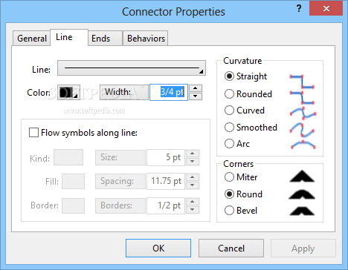Click the Spacing label button
Image resolution: width=348 pixels, height=270 pixels.
pos(120,181)
